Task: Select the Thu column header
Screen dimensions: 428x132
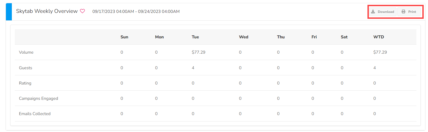Action: tap(281, 37)
